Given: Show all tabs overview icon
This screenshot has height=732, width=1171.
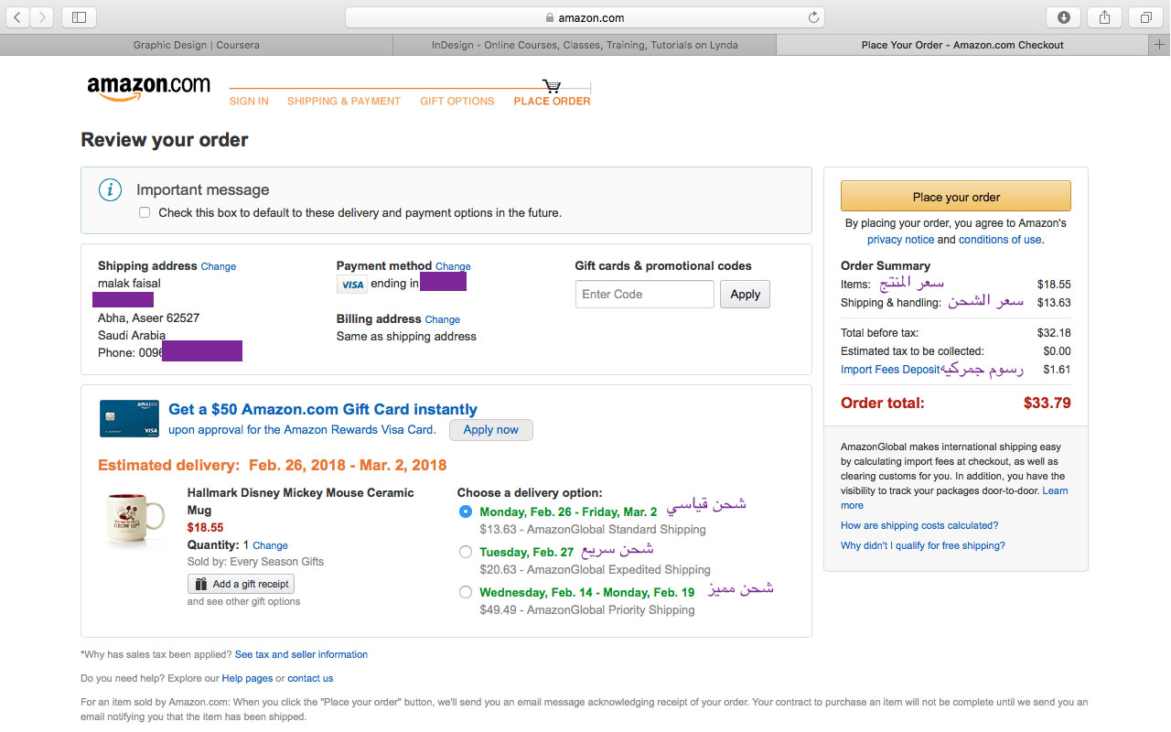Looking at the screenshot, I should point(1145,16).
